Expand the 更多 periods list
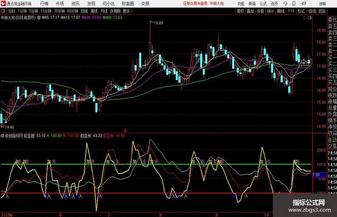The width and height of the screenshot is (337, 217). coord(128,11)
